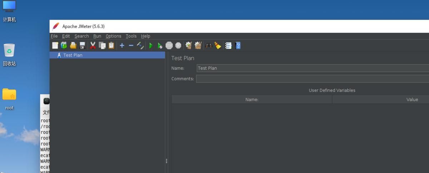The image size is (429, 173).
Task: Save the test plan with floppy icon
Action: (82, 46)
